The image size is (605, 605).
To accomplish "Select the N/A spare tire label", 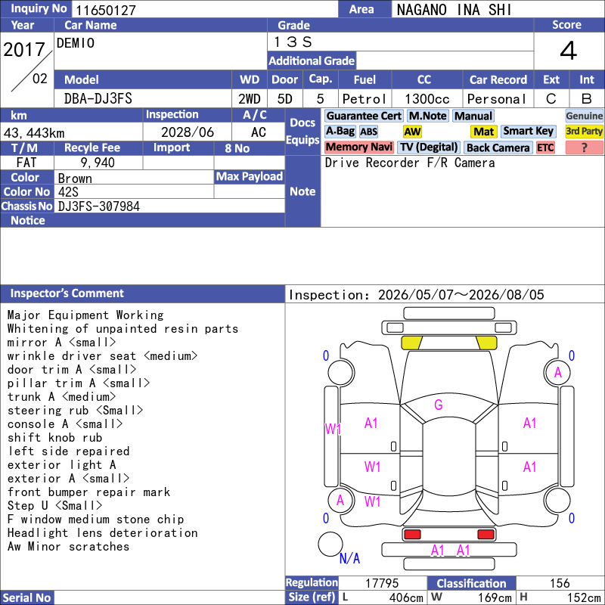I will tap(349, 558).
